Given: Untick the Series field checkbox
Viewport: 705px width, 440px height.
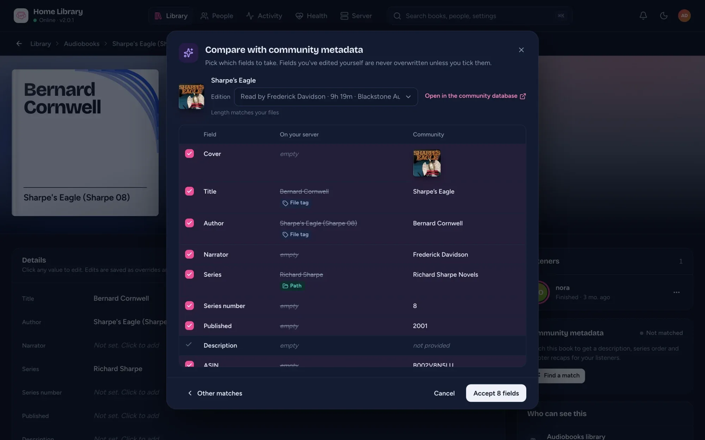Looking at the screenshot, I should click(x=189, y=274).
